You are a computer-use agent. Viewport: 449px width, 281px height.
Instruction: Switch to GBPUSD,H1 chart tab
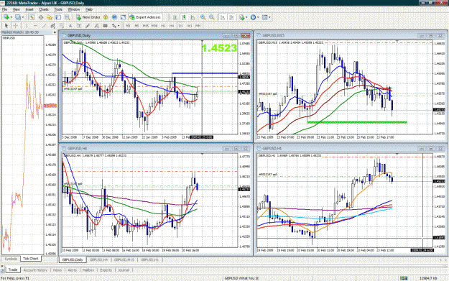pos(149,260)
